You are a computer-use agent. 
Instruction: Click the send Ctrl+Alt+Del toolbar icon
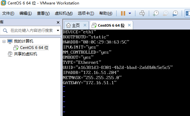pos(142,13)
